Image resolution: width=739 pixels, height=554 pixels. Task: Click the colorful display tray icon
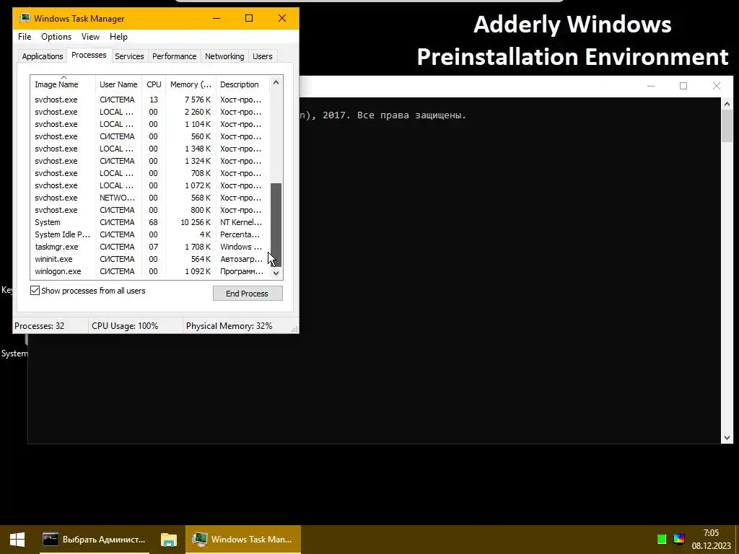(678, 540)
